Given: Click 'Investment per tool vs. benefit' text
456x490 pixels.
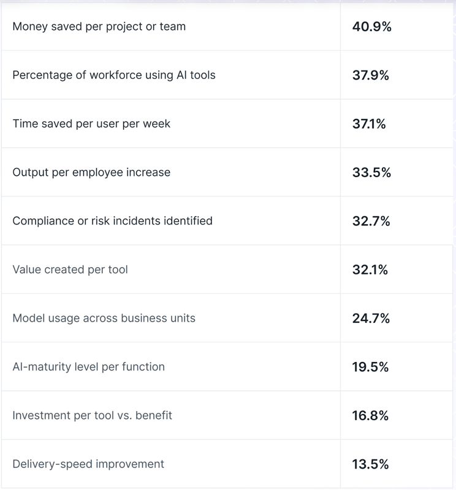Looking at the screenshot, I should 92,415.
